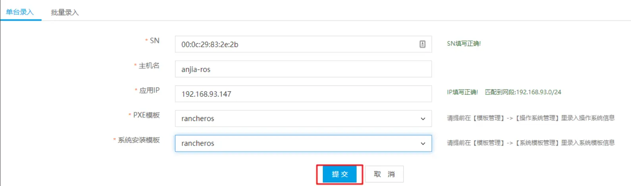Click the 系统模板管理 hint text
The image size is (631, 186).
tap(537, 143)
